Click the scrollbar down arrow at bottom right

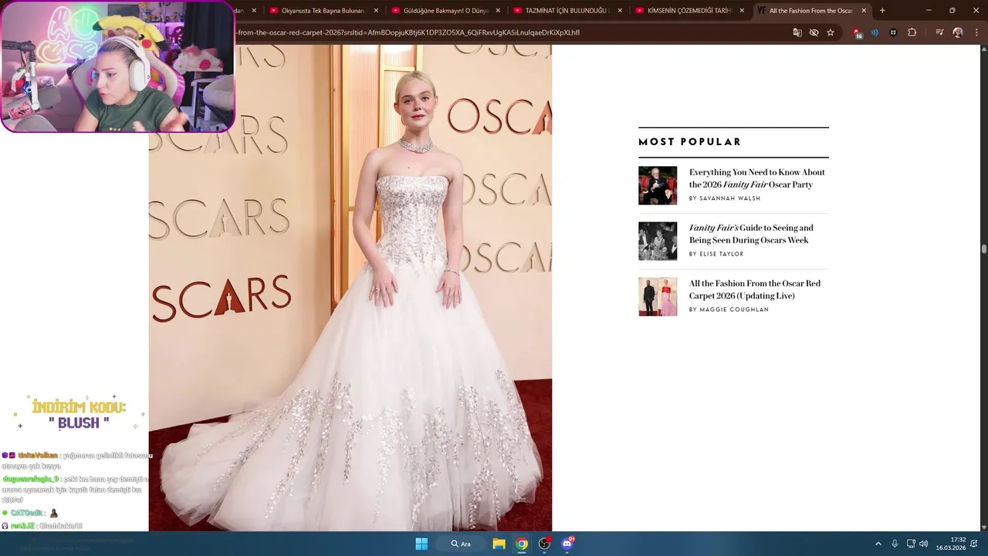click(983, 527)
